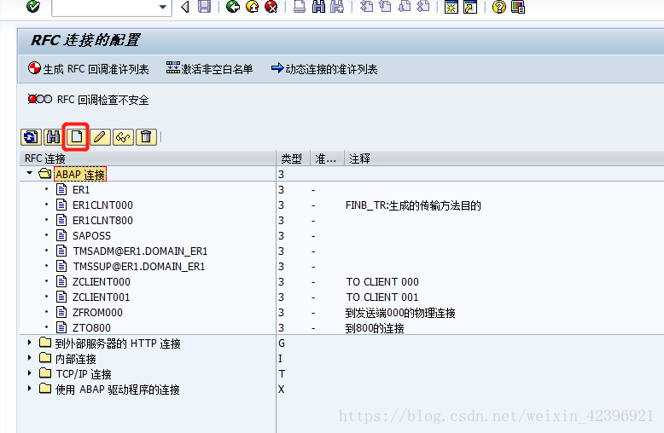This screenshot has width=664, height=433.
Task: Click the Generate Shortcut icon
Action: click(x=470, y=7)
